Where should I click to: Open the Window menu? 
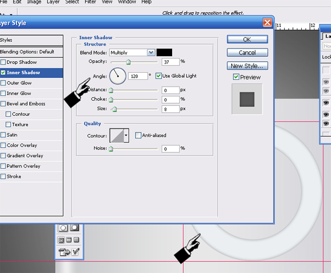(x=127, y=2)
